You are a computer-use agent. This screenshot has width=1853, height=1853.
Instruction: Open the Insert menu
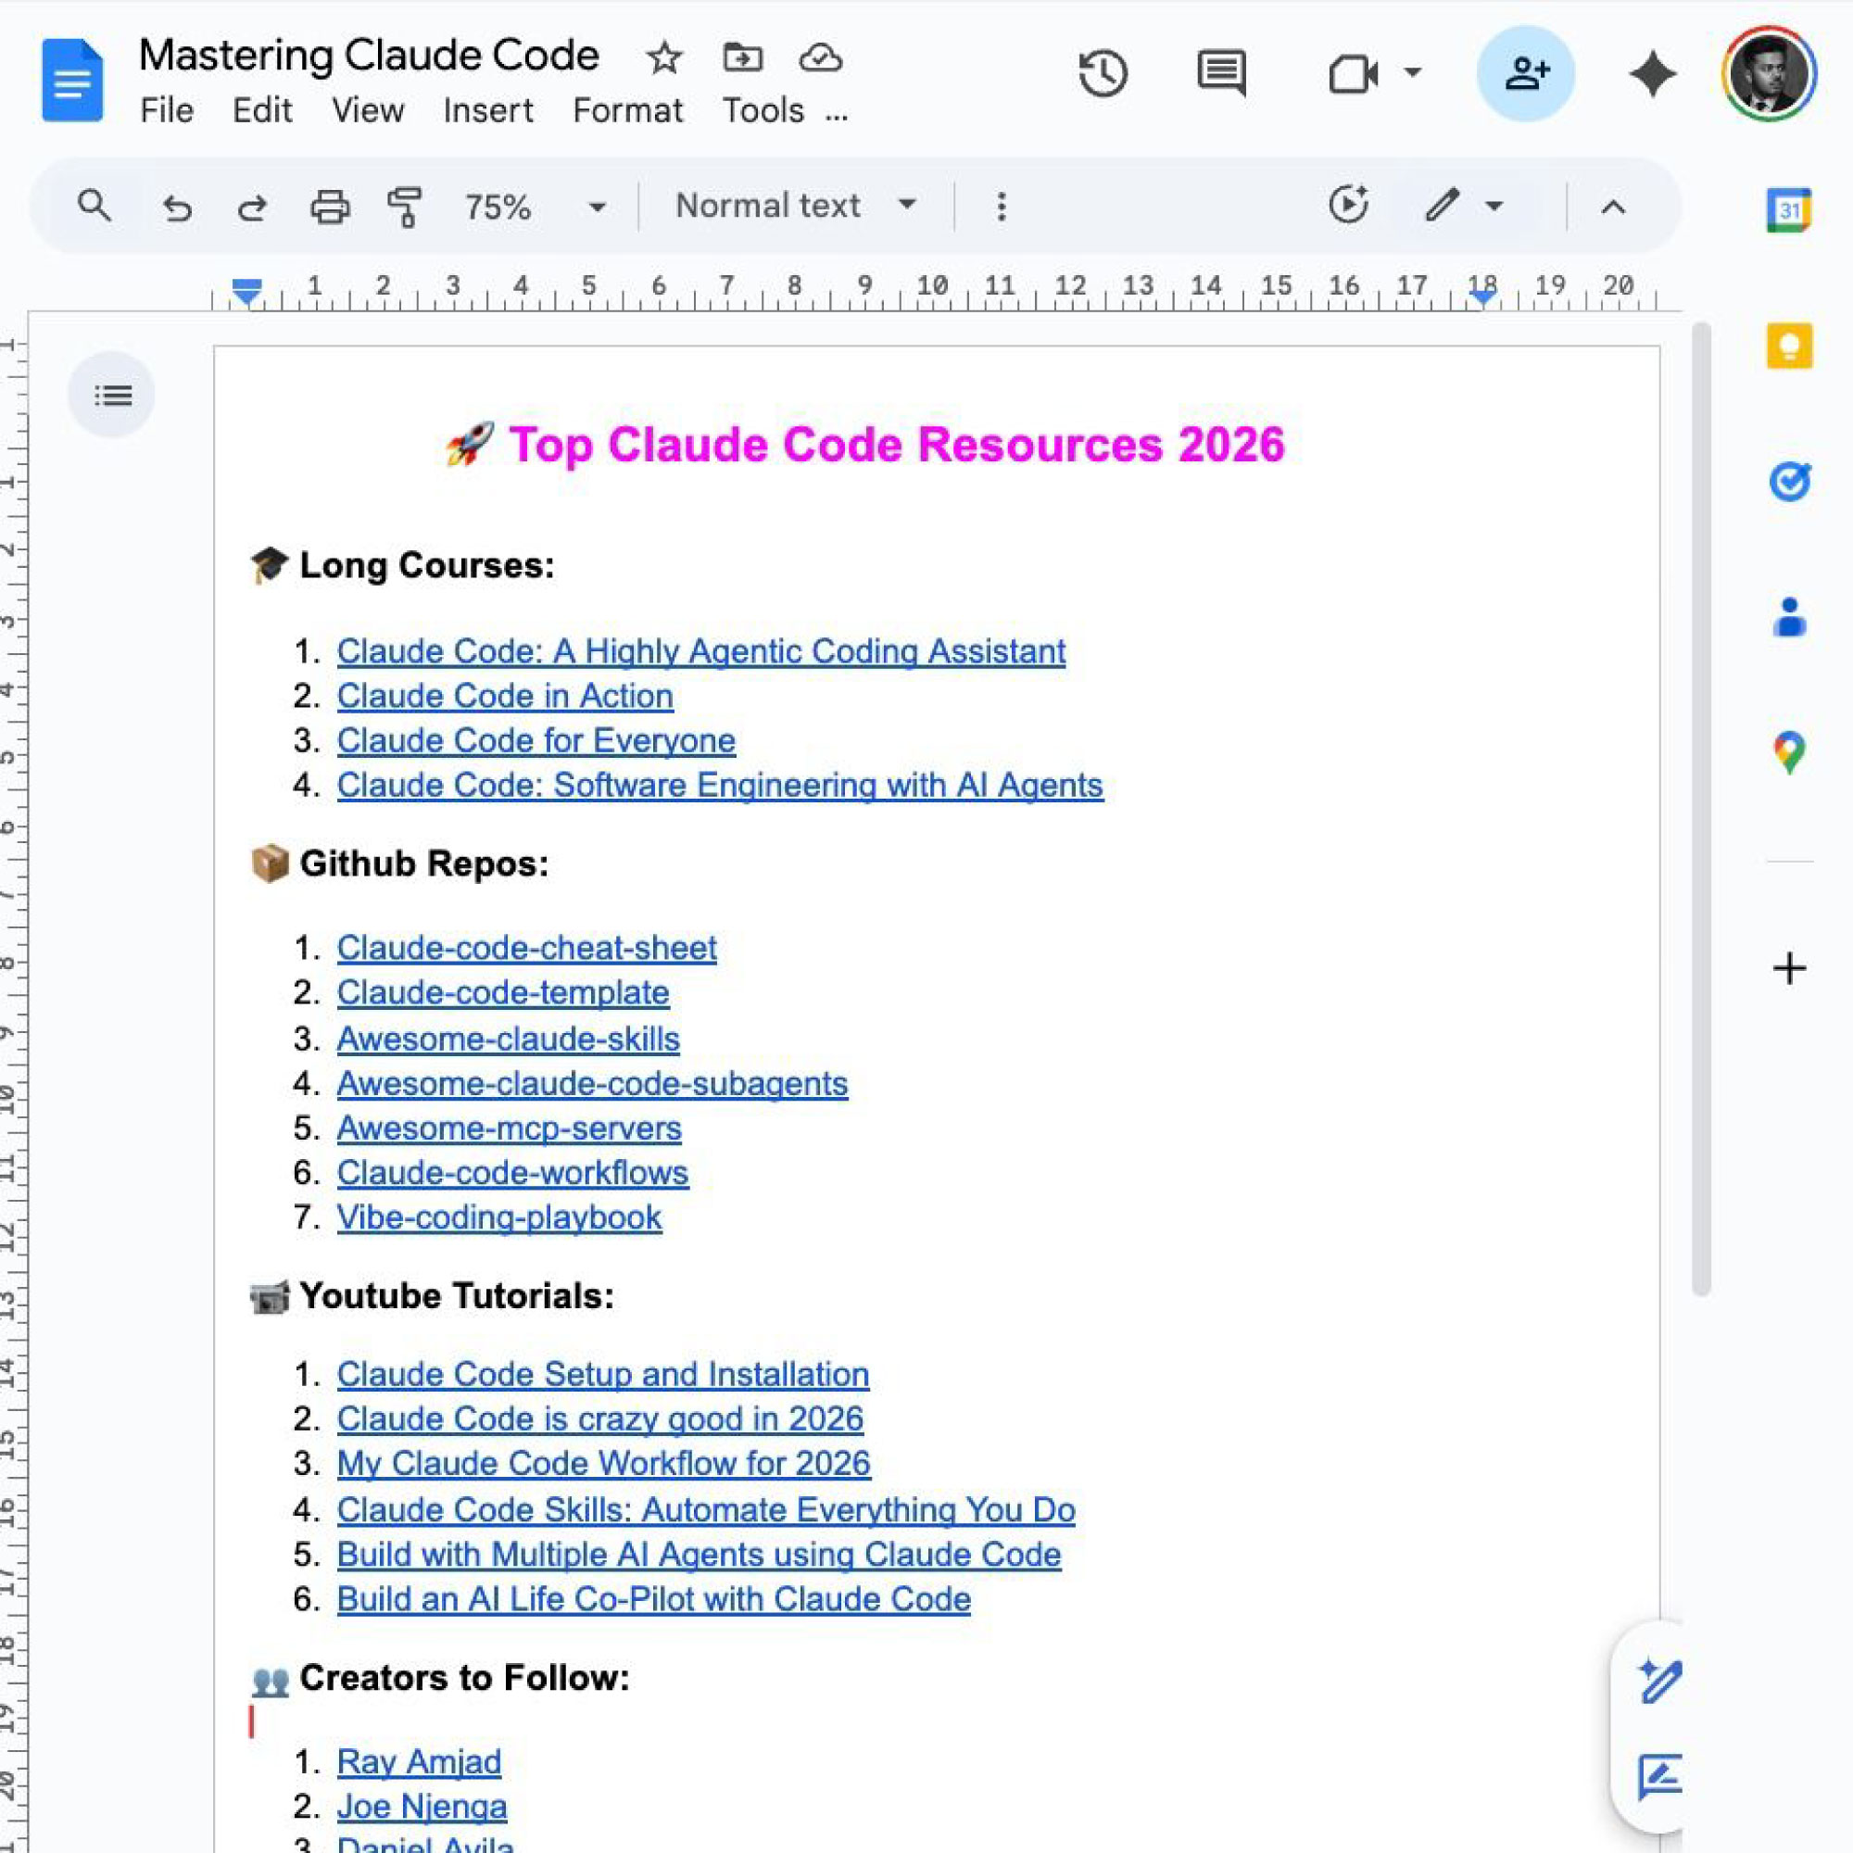click(488, 111)
